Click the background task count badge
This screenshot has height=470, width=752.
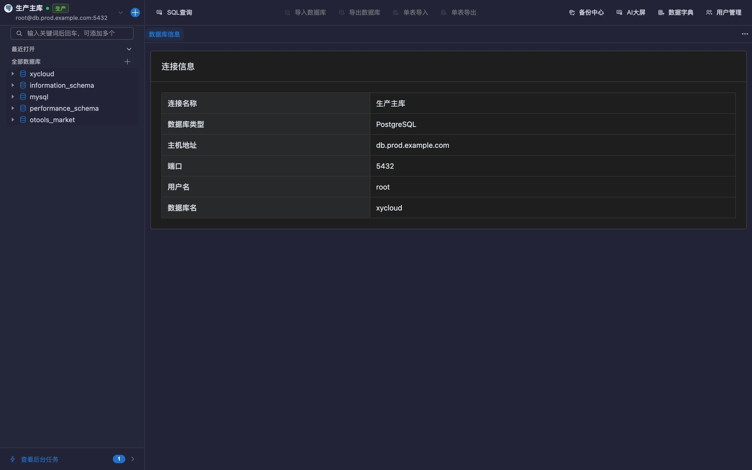[x=119, y=459]
